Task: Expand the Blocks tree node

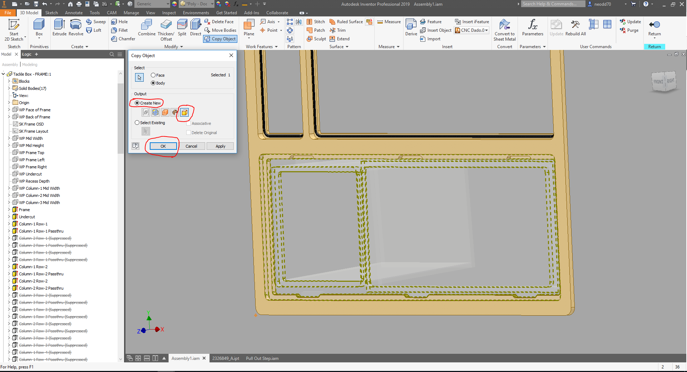Action: (9, 81)
